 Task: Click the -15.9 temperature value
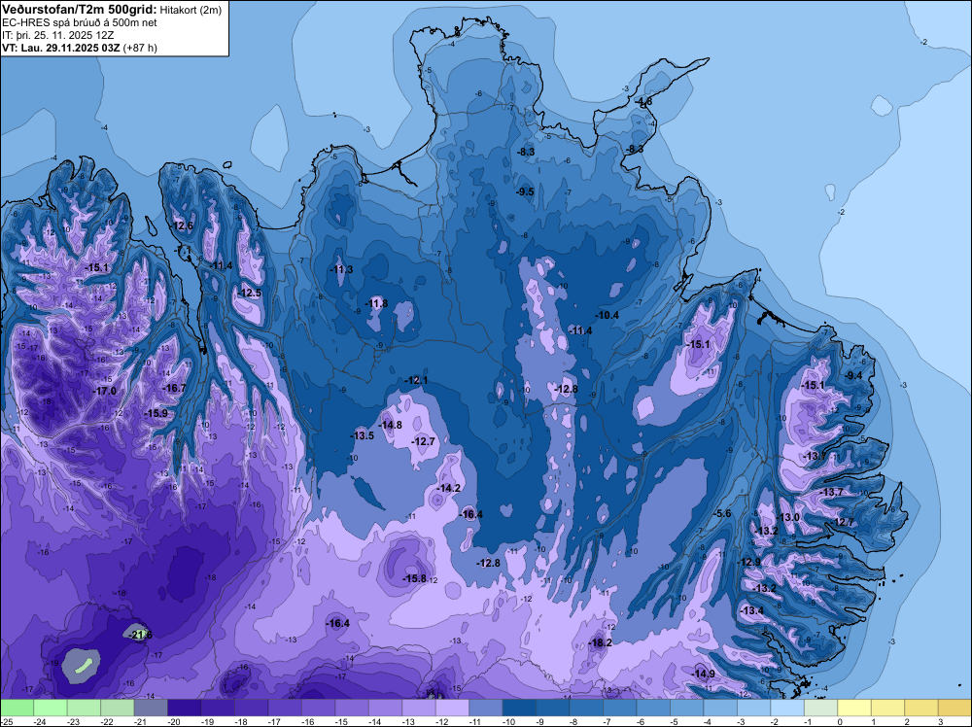point(156,413)
